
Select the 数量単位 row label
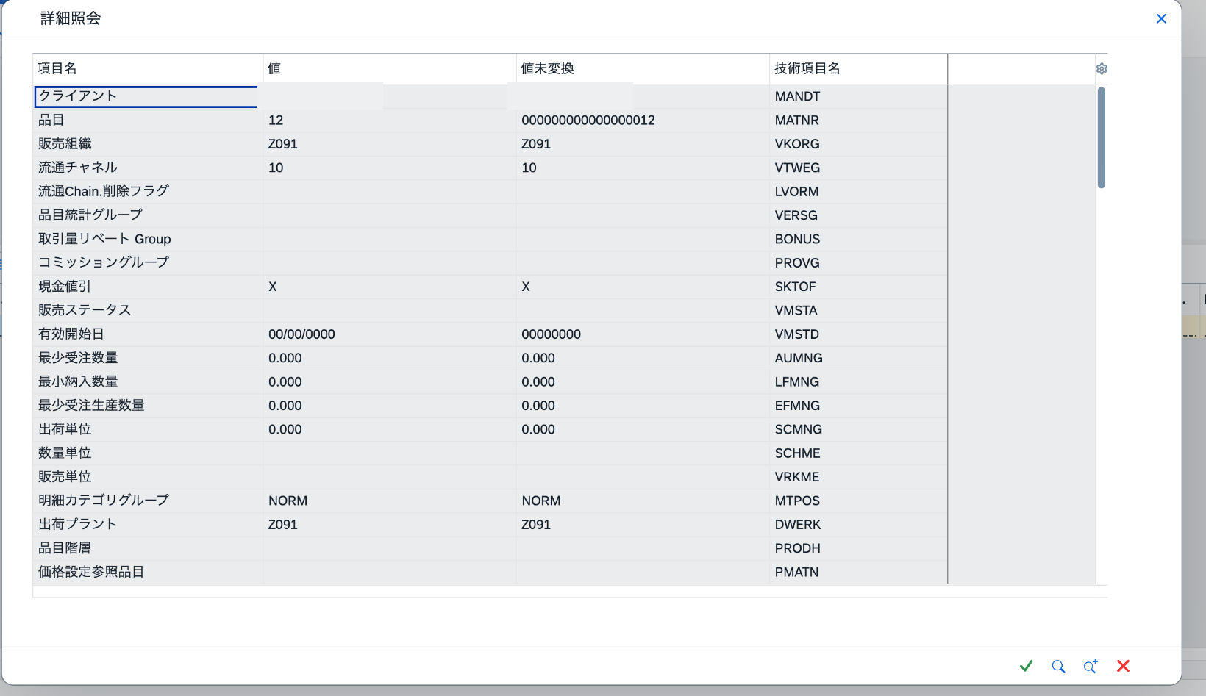tap(65, 453)
